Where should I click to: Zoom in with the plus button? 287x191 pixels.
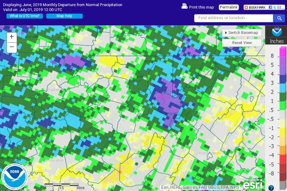12,37
